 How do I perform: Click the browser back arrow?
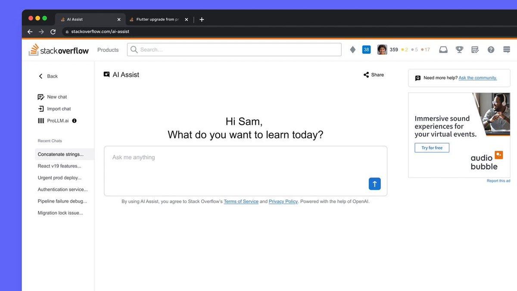(30, 31)
